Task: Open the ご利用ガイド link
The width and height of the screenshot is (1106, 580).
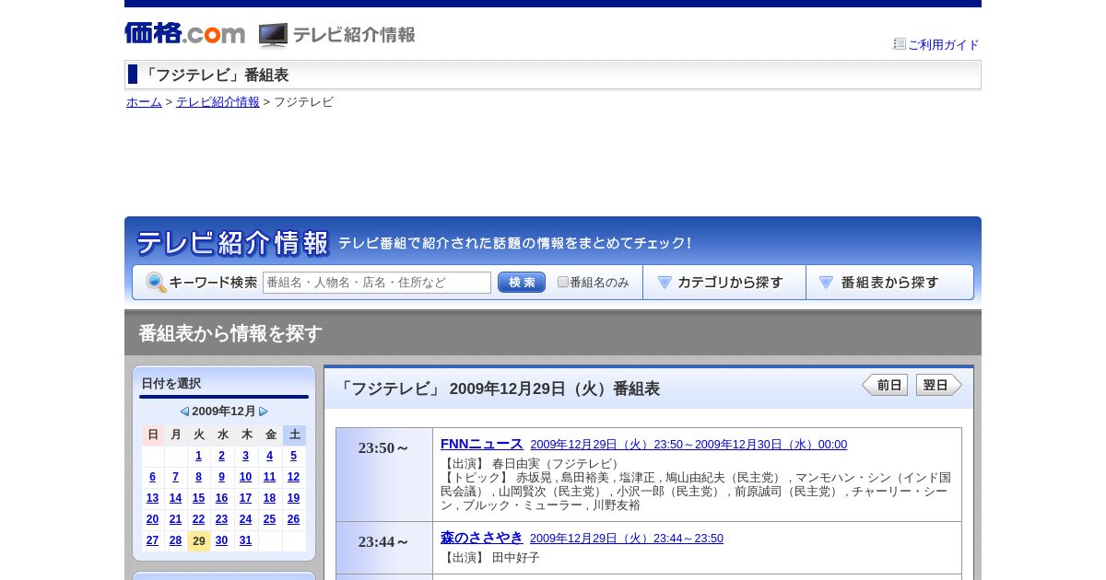Action: 944,44
